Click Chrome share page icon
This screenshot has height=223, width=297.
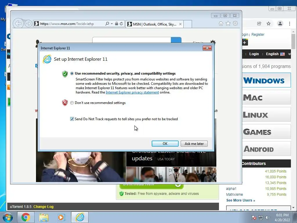pyautogui.click(x=259, y=24)
